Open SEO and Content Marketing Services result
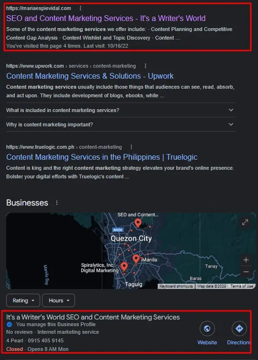 (106, 19)
